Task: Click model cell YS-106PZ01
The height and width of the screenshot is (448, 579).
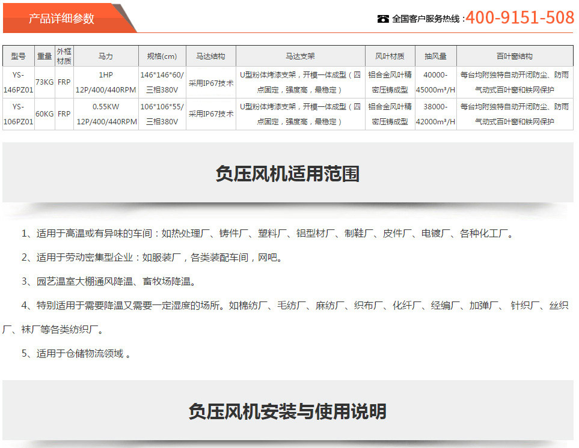Action: coord(19,114)
